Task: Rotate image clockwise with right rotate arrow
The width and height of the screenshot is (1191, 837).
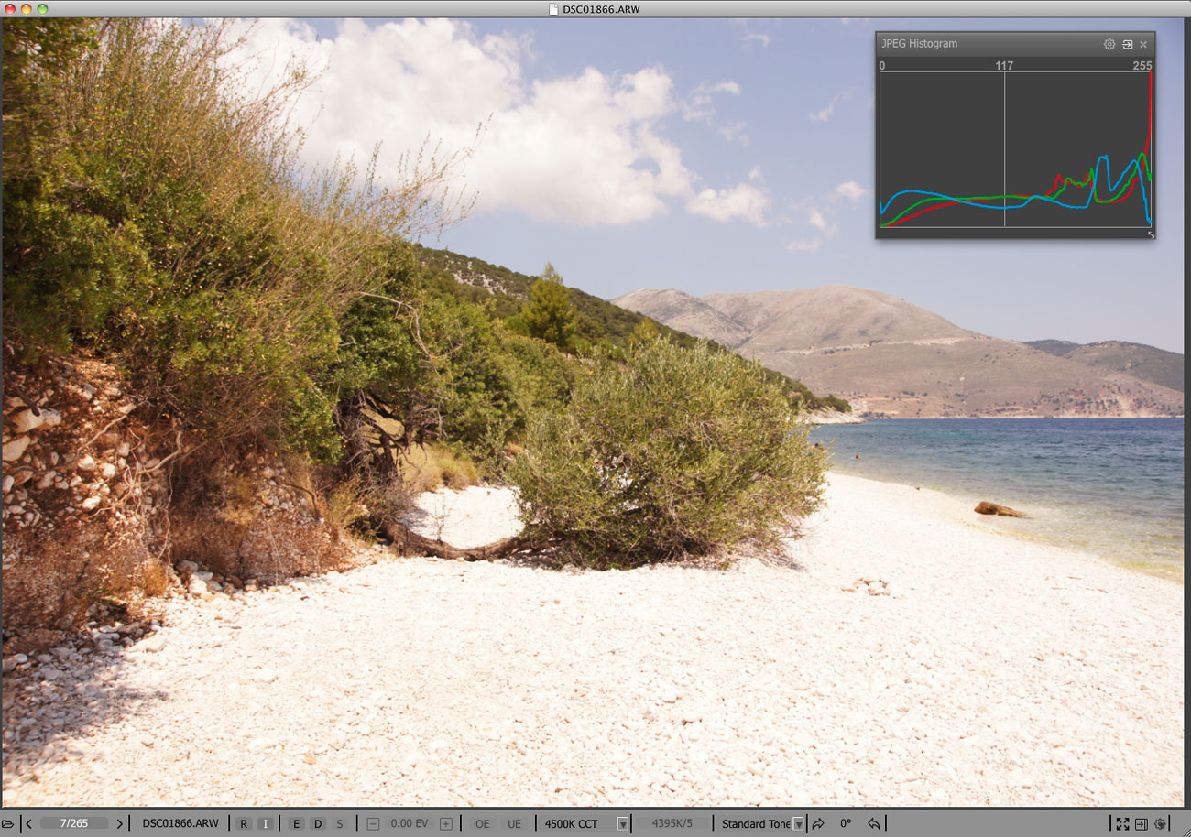Action: (818, 823)
